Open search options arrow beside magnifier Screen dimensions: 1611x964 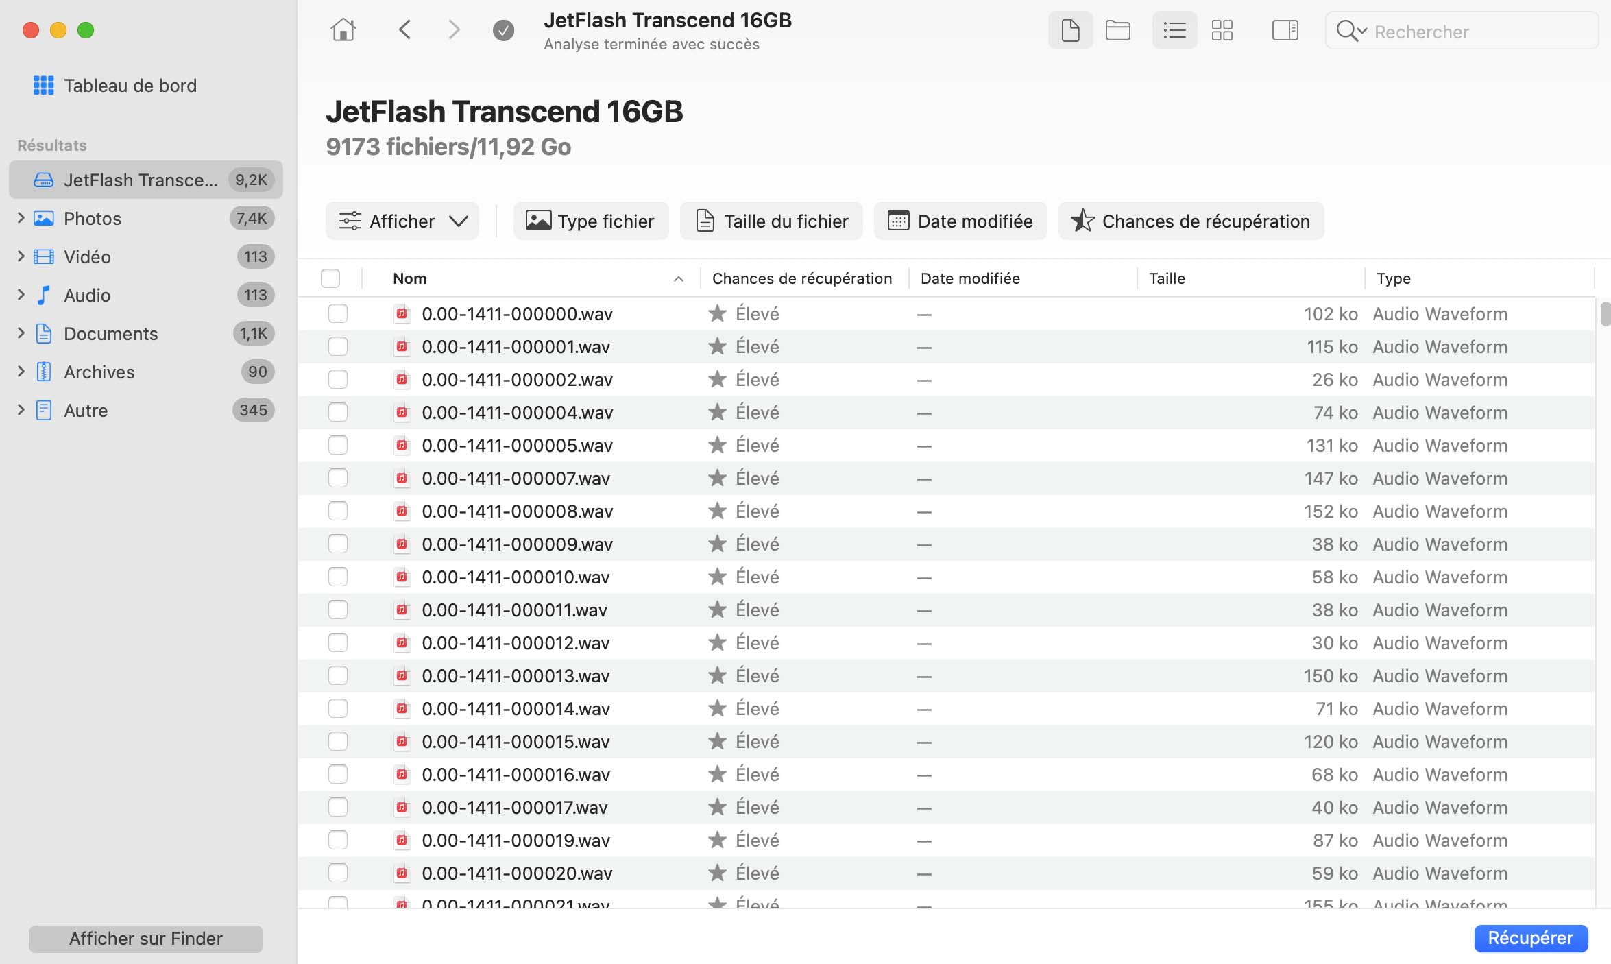point(1362,32)
